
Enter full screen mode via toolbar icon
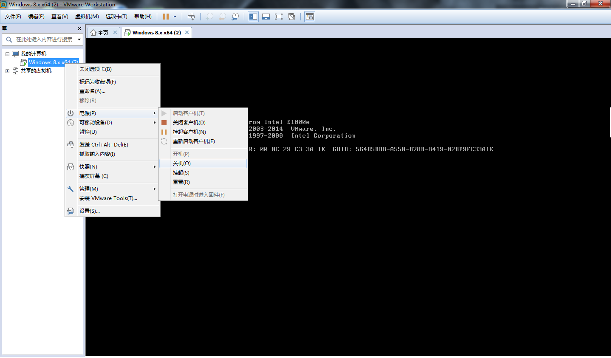coord(279,17)
